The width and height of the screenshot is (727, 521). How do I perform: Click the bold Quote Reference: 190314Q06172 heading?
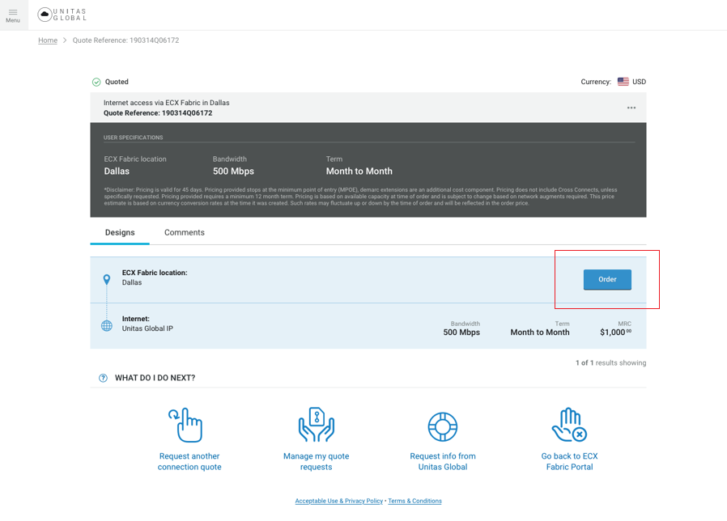(158, 112)
